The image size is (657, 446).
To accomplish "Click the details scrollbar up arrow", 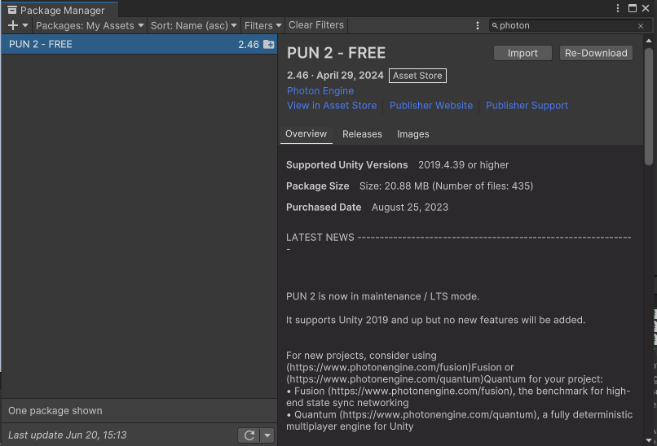I will click(649, 41).
